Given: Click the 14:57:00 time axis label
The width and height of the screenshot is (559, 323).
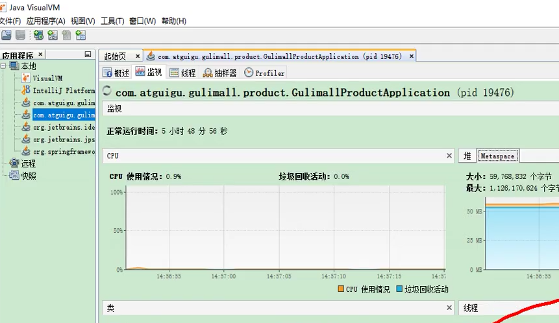Looking at the screenshot, I should point(223,276).
